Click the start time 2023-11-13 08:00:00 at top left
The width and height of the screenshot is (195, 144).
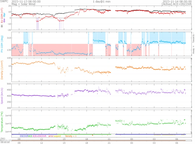pos(26,2)
